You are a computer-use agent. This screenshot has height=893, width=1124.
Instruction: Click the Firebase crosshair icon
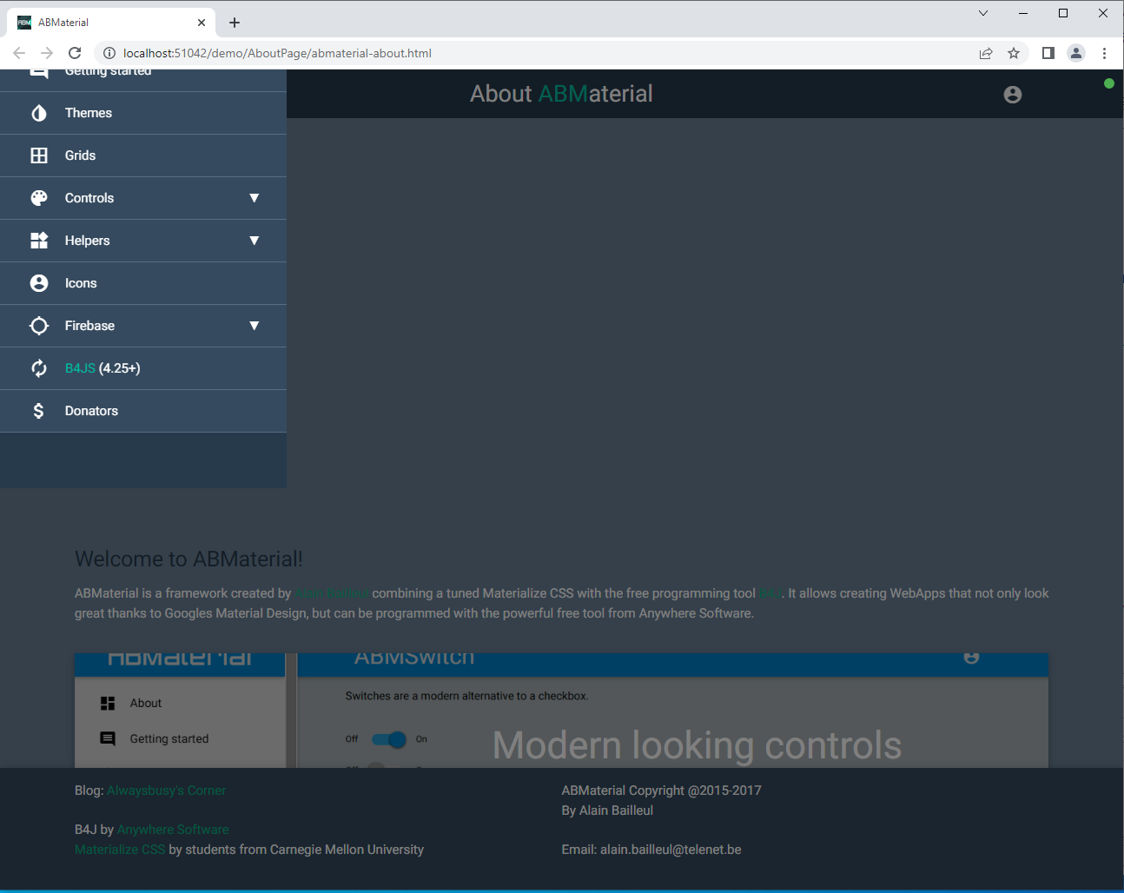pos(39,326)
